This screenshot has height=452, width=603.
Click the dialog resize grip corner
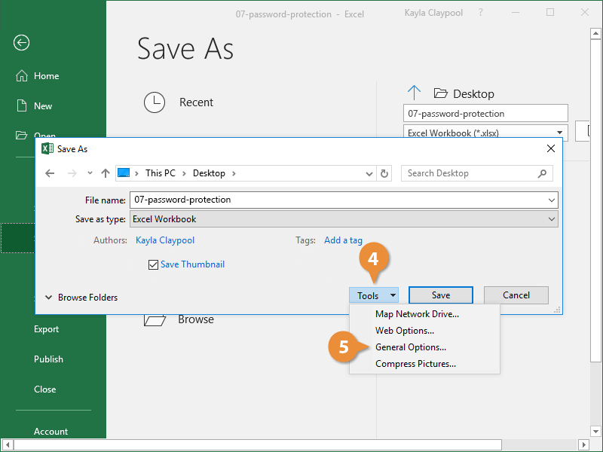click(x=557, y=310)
